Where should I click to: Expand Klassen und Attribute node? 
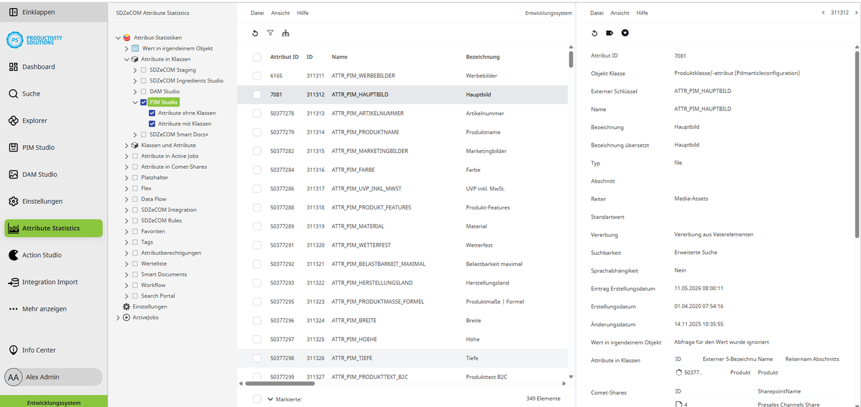point(126,145)
